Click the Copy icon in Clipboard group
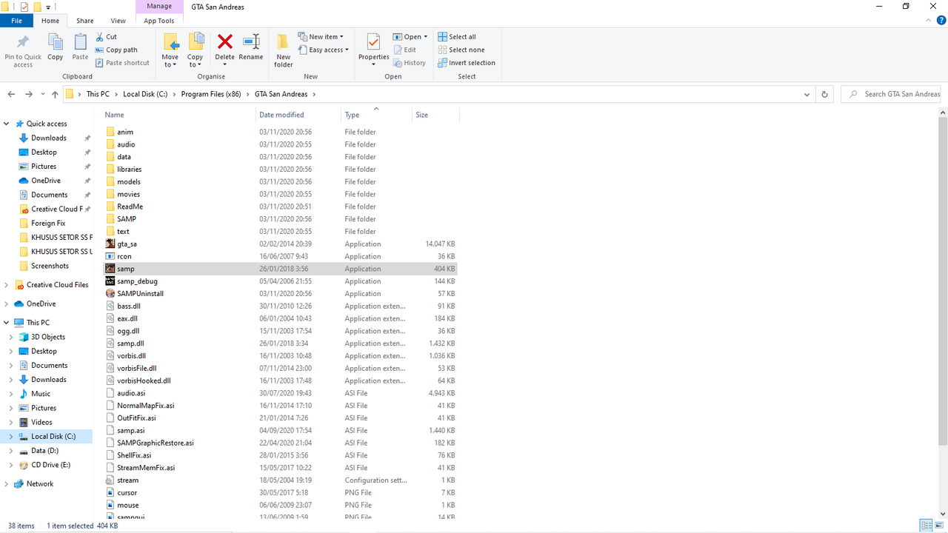 [x=56, y=41]
